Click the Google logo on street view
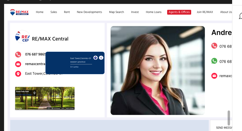Image resolution: width=242 pixels, height=131 pixels. [19, 108]
